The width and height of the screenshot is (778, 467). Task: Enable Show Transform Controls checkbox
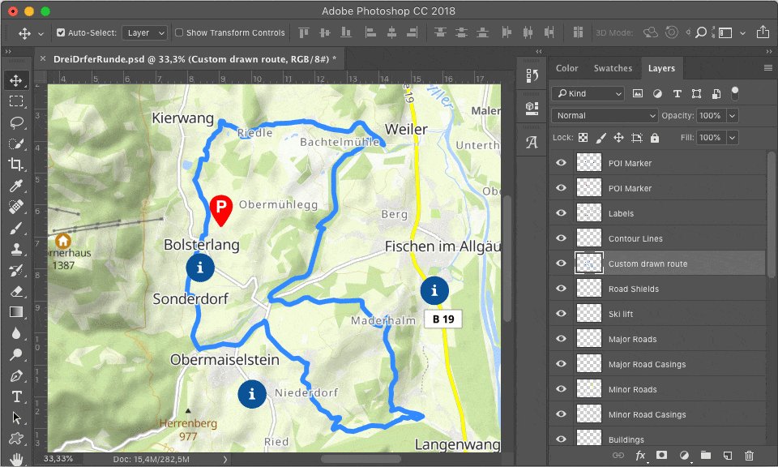pyautogui.click(x=179, y=33)
